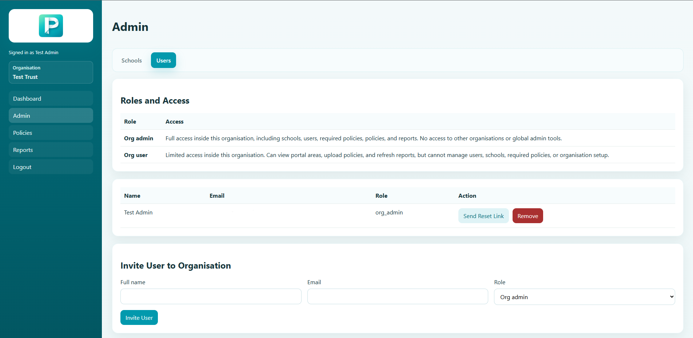Click the Org admin role row
The image size is (693, 338).
coord(139,138)
